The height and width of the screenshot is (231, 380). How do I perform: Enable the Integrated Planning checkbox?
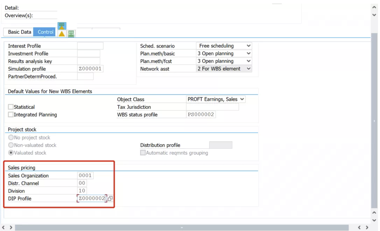coord(11,115)
